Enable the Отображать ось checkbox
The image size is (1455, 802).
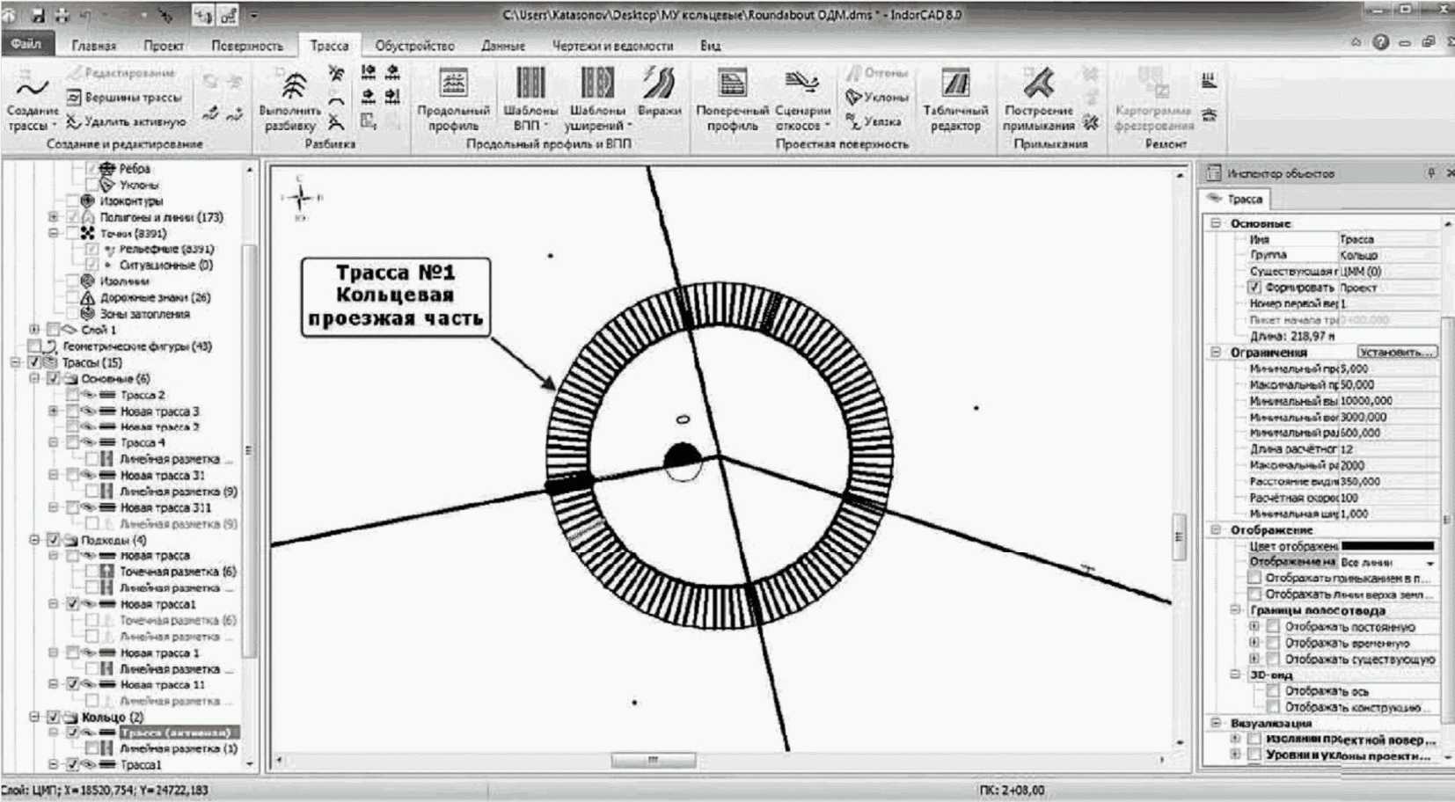[1272, 691]
